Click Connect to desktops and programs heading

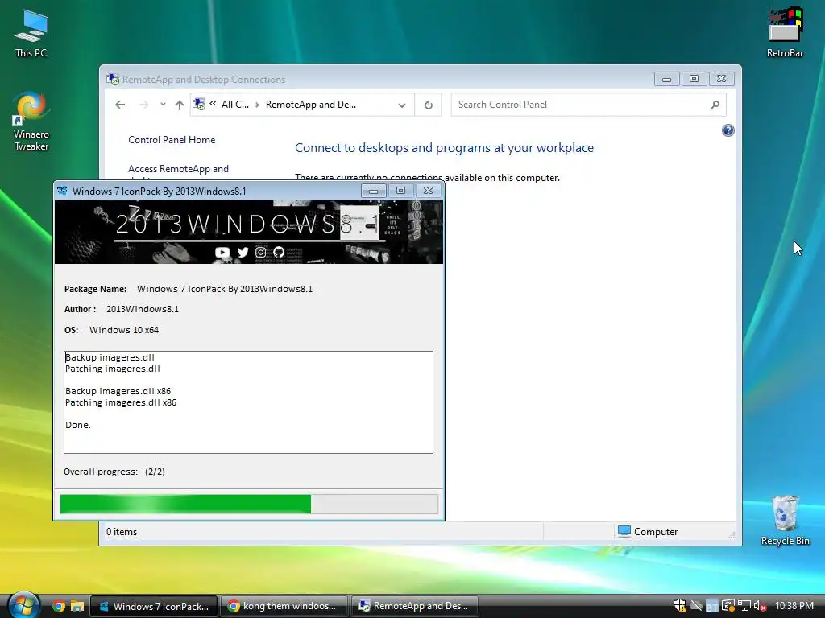444,148
